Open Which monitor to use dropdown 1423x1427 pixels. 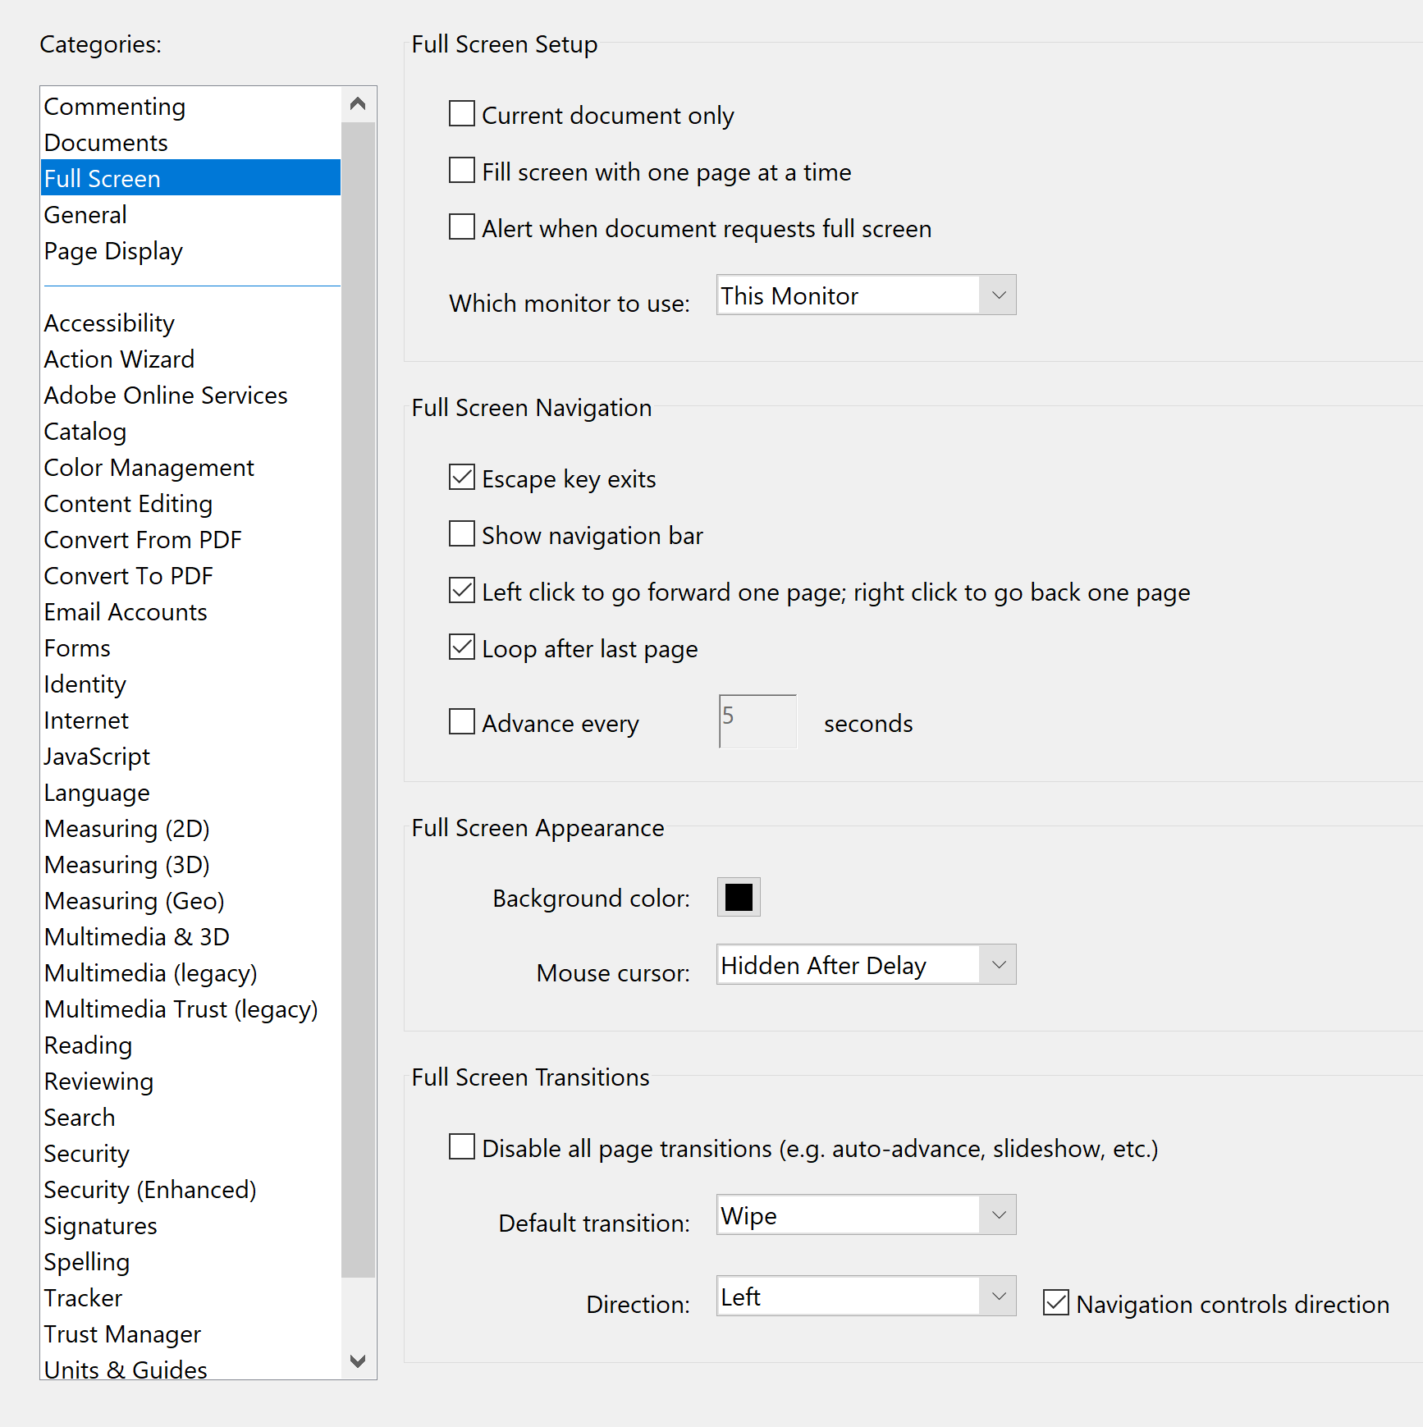[x=866, y=295]
